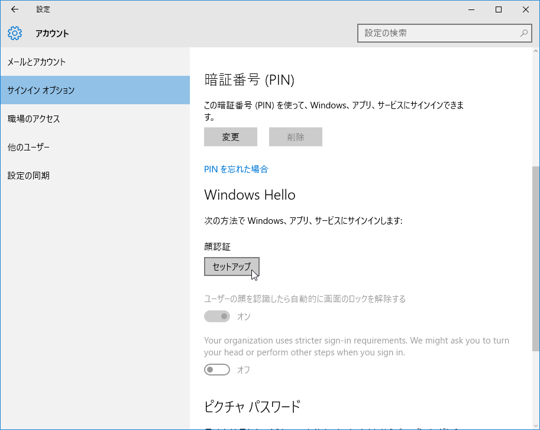
Task: Click the magnifier icon in the search box
Action: point(524,33)
